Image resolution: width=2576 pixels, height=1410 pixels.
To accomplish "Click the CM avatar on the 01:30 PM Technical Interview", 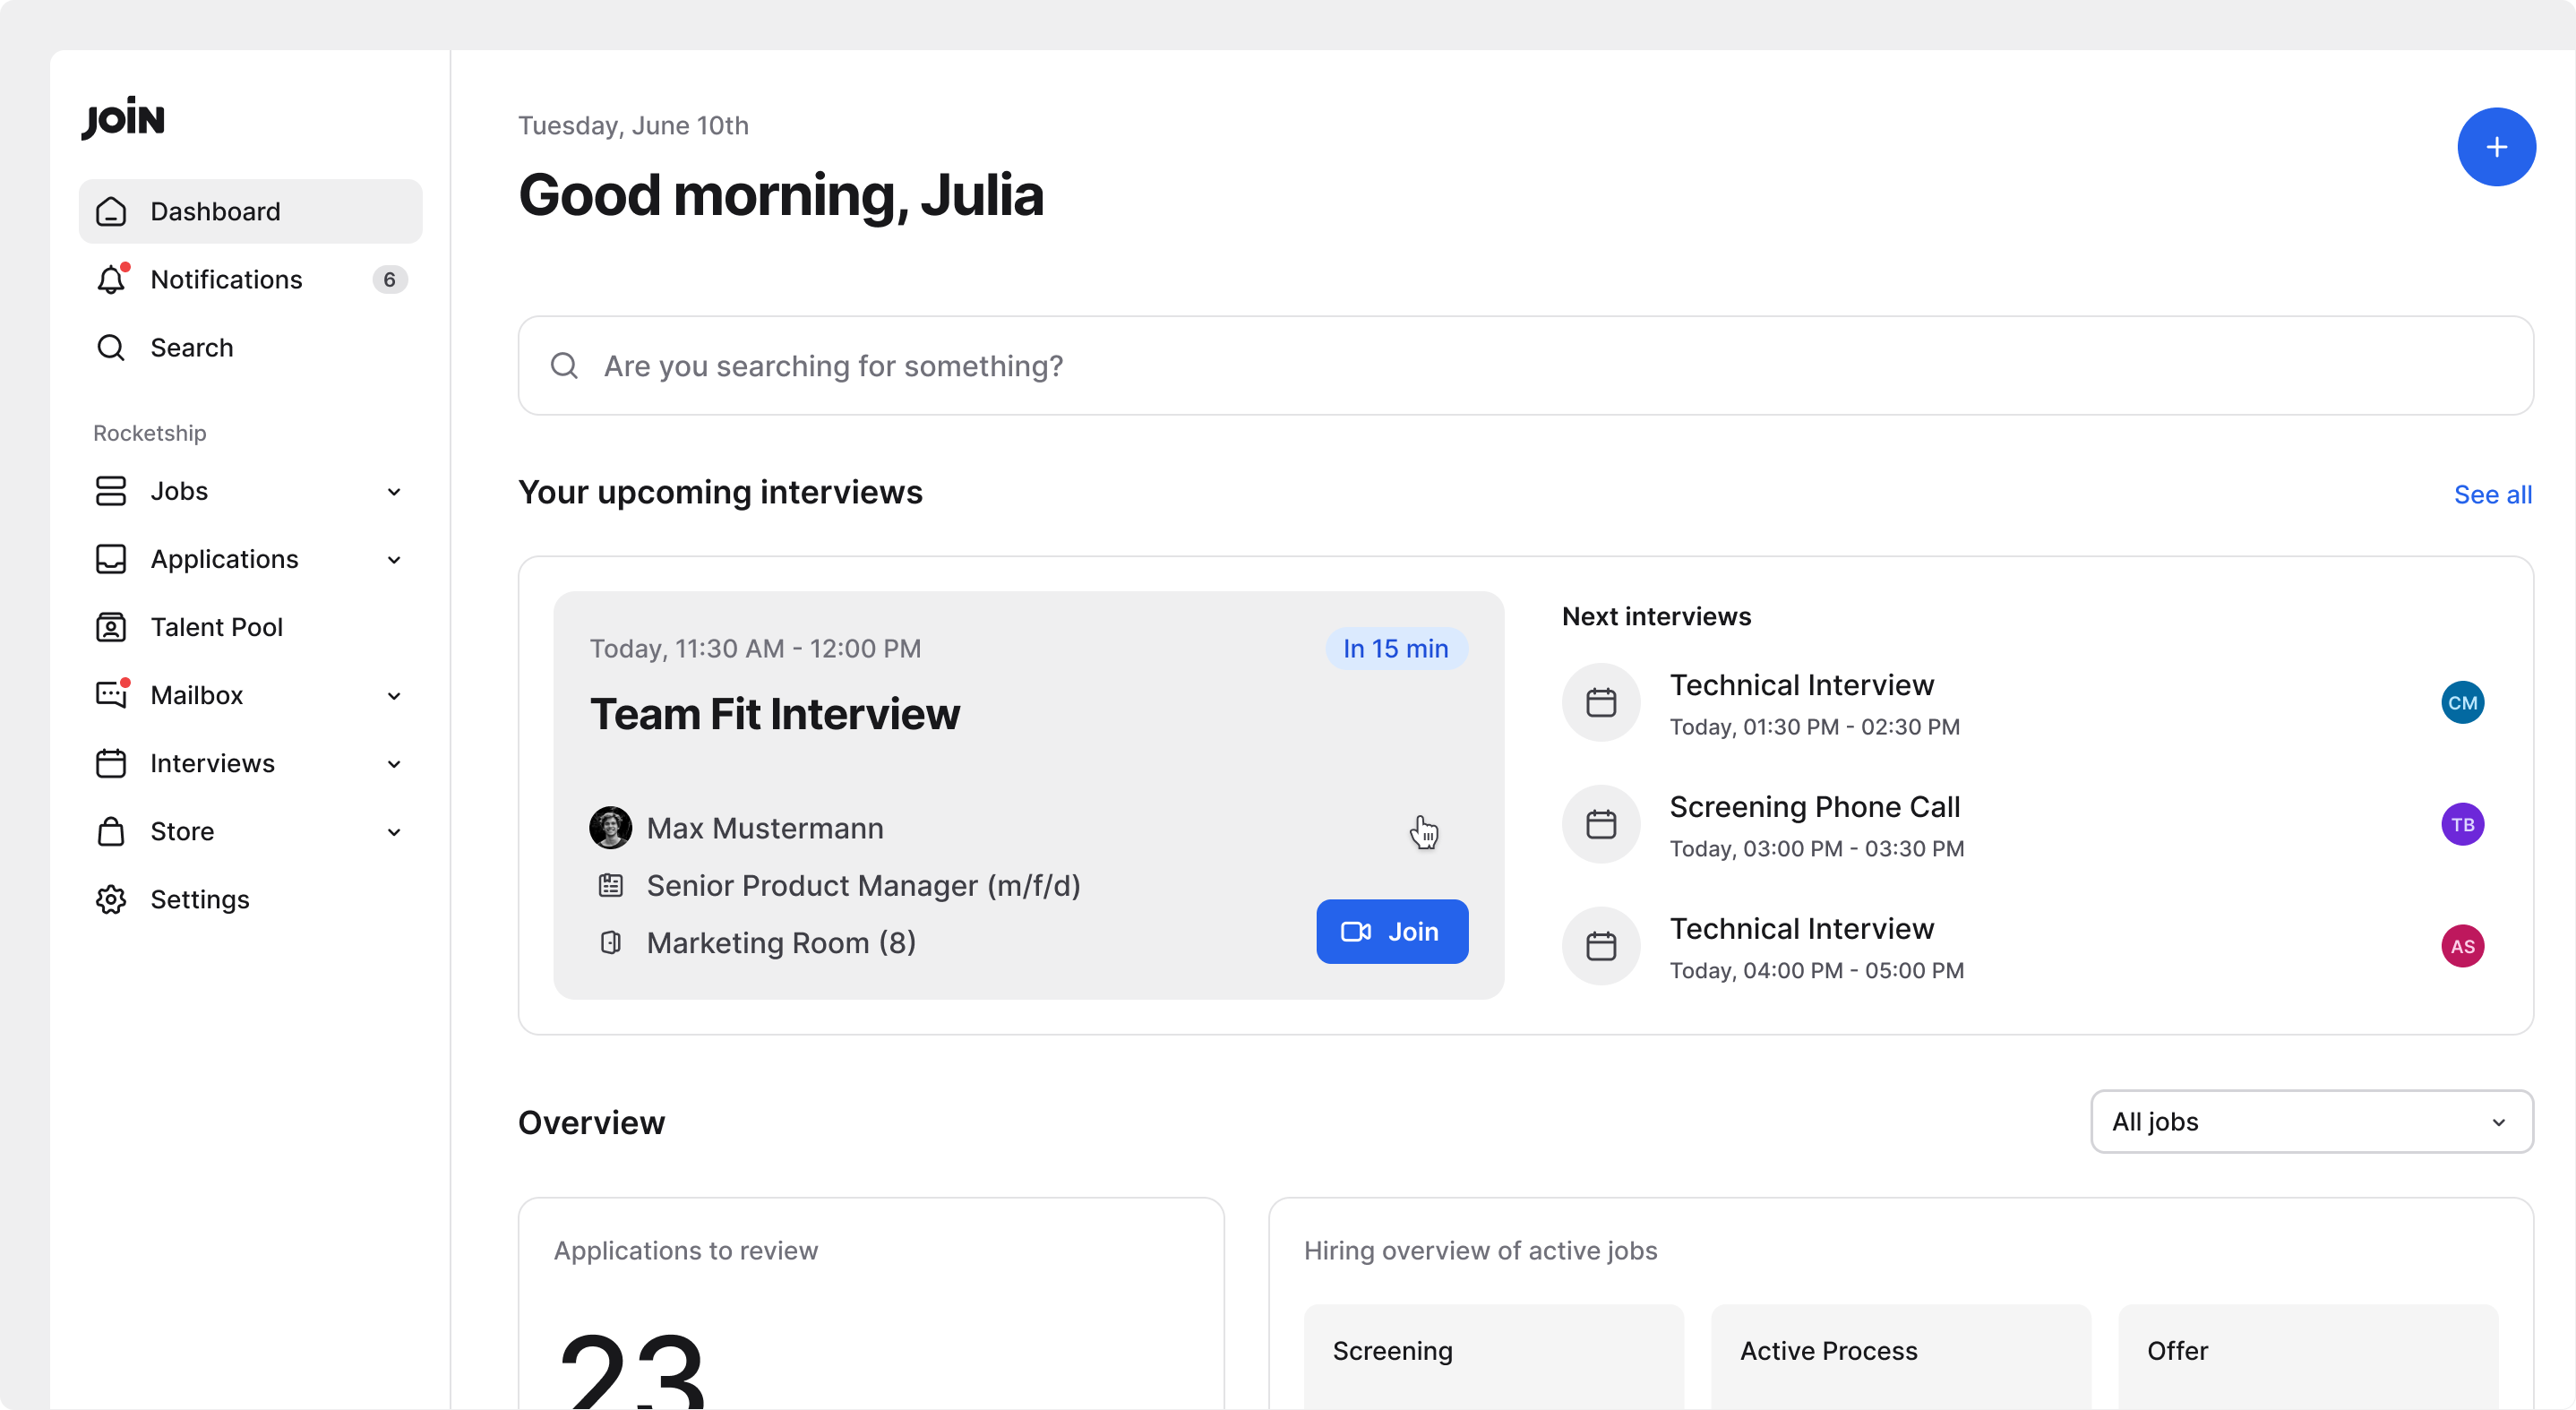I will click(x=2461, y=702).
